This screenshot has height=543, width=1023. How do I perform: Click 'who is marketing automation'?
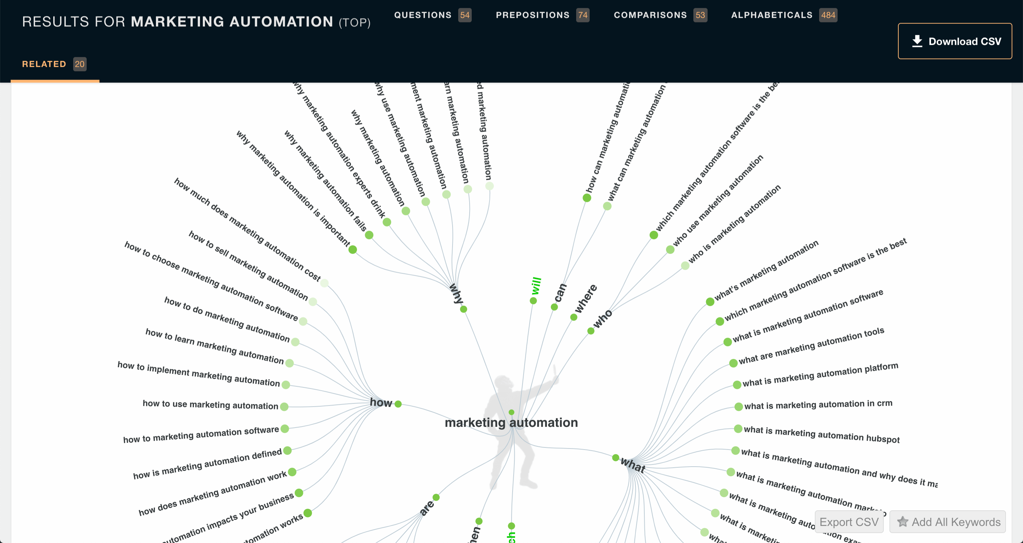coord(735,223)
